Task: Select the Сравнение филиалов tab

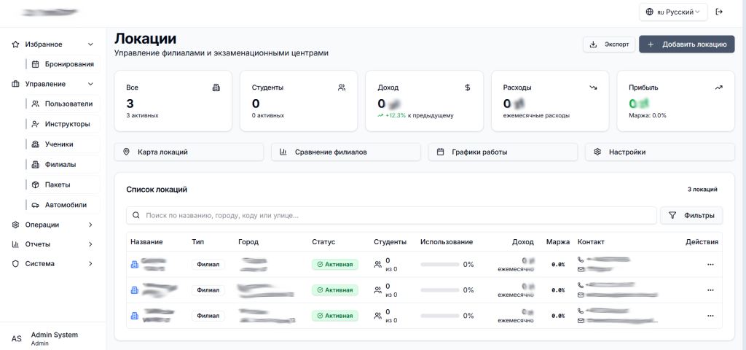Action: [x=345, y=152]
